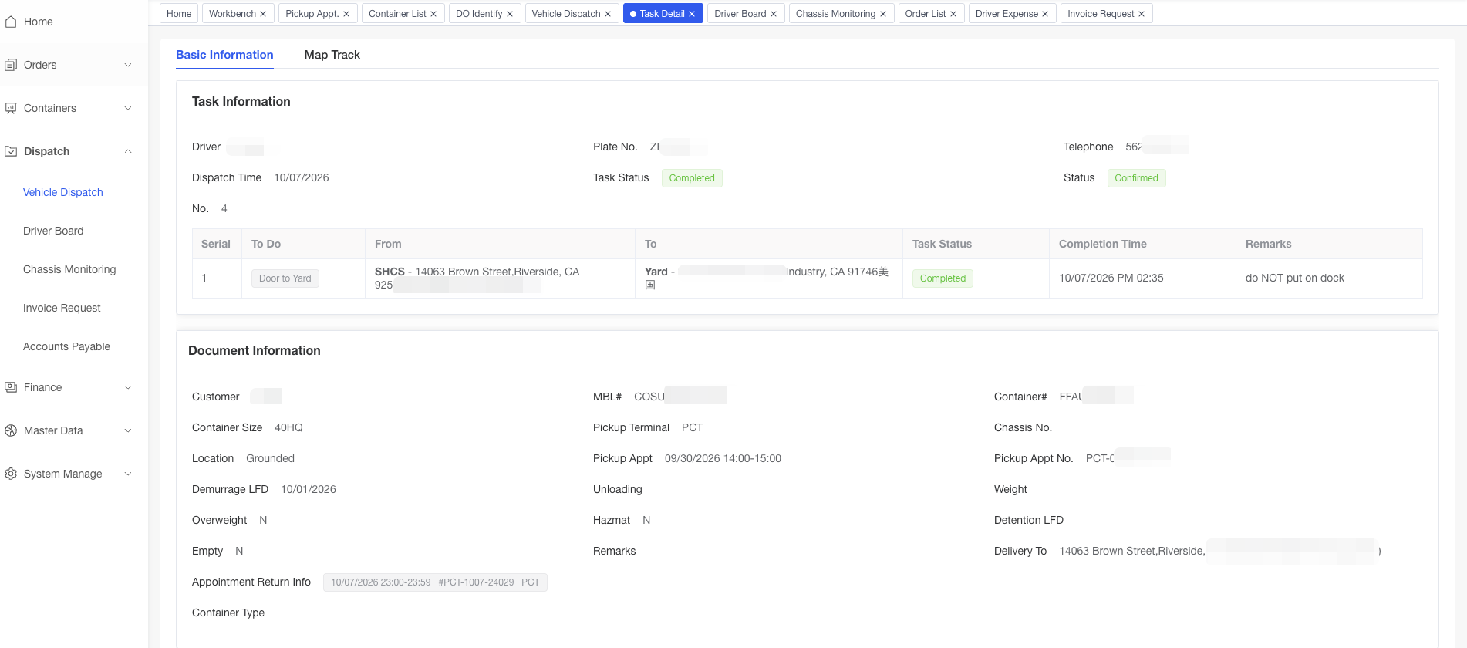Open the Home tab in tab bar
This screenshot has height=648, width=1467.
[x=179, y=14]
